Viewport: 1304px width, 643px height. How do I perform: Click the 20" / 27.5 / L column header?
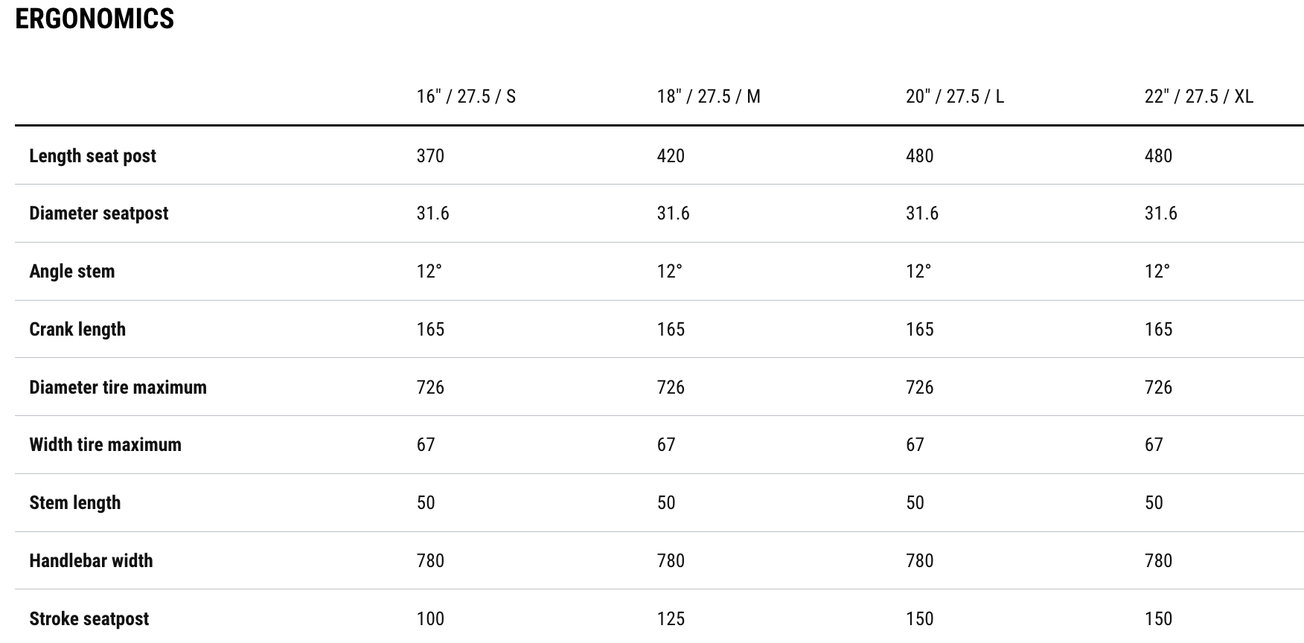point(955,97)
